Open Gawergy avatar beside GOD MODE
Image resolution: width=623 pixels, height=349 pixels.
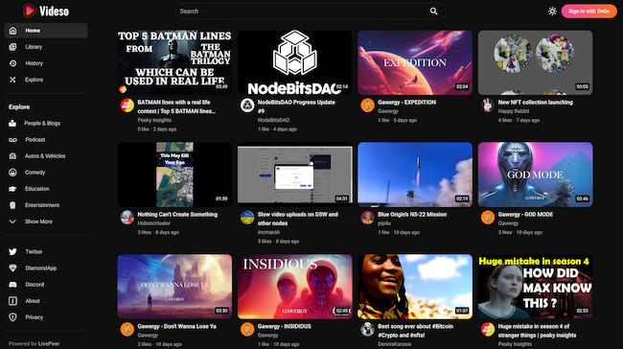tap(488, 218)
